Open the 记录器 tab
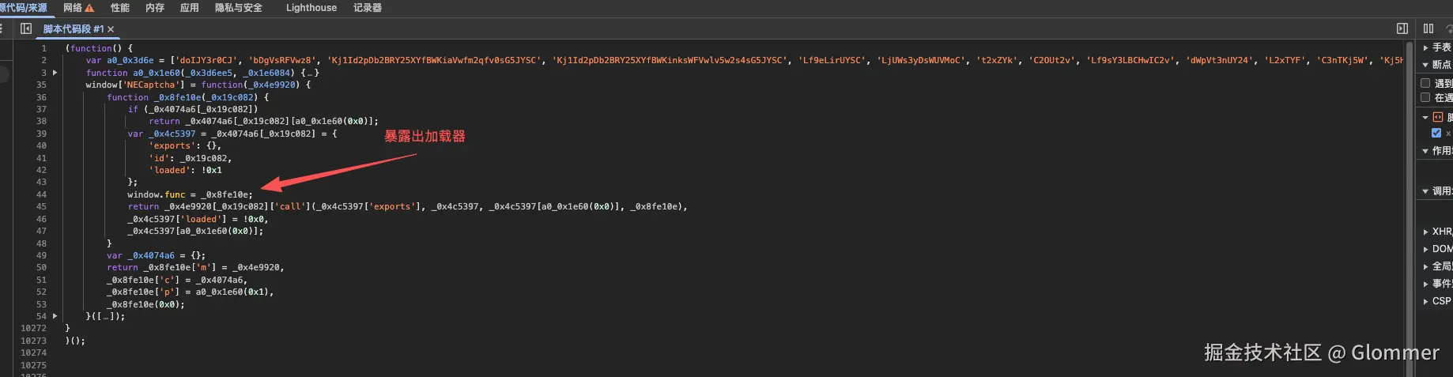 (x=367, y=8)
